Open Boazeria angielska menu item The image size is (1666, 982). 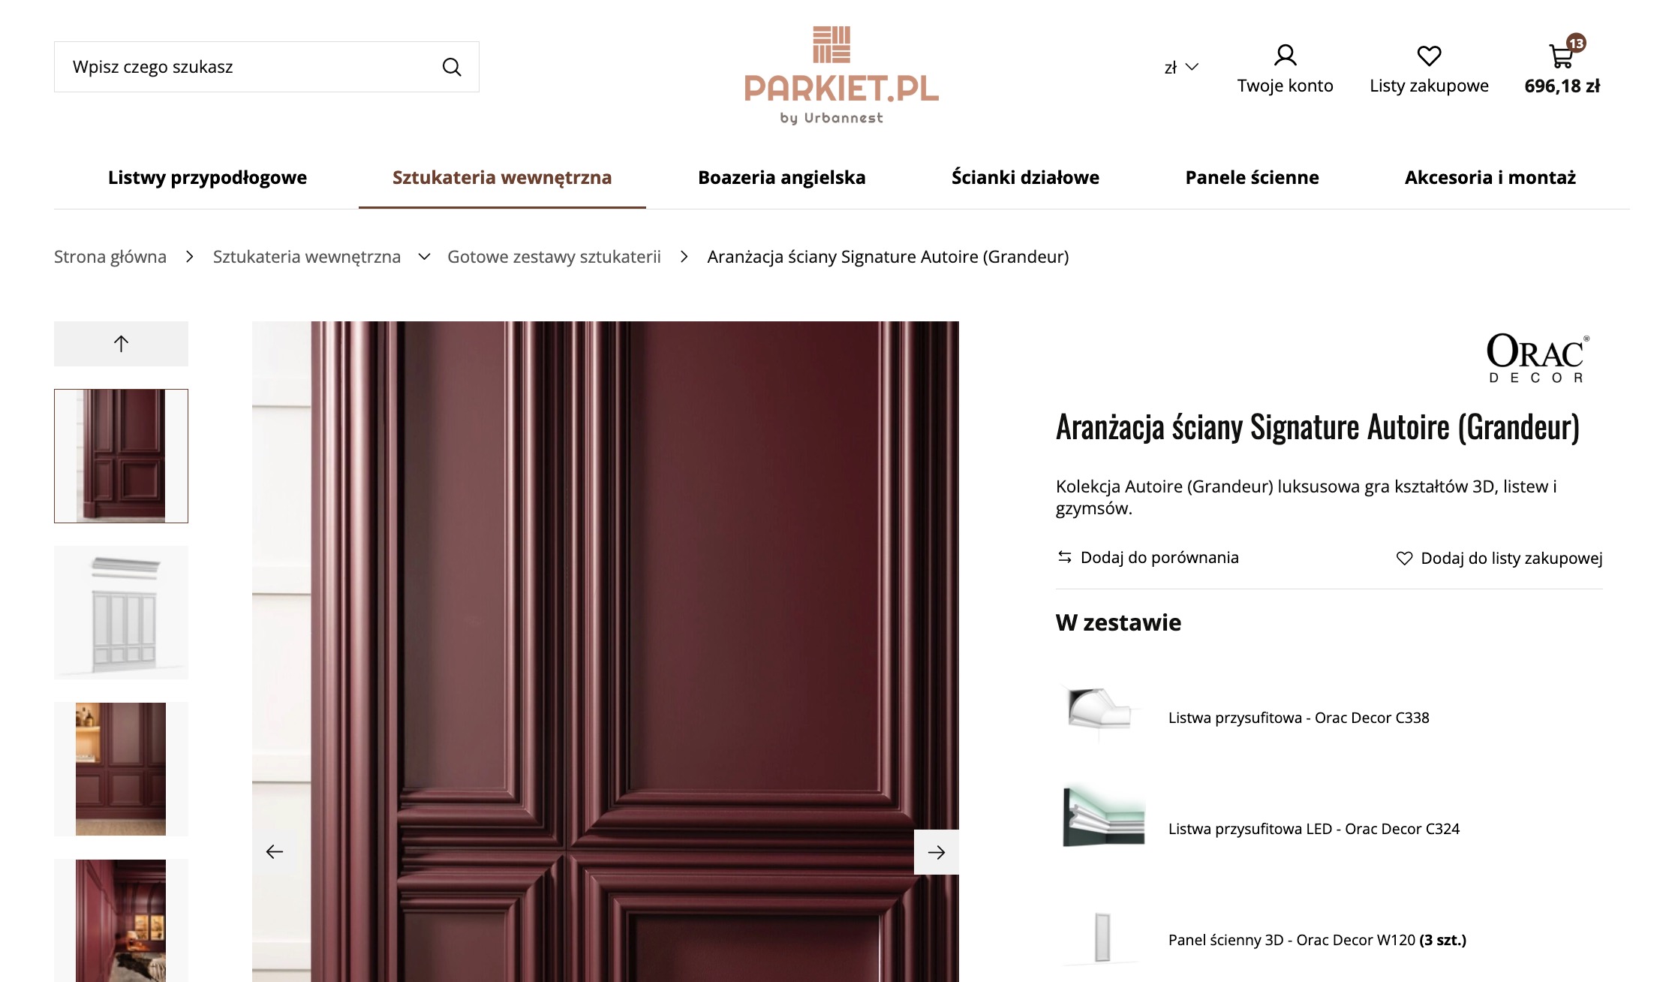click(781, 177)
